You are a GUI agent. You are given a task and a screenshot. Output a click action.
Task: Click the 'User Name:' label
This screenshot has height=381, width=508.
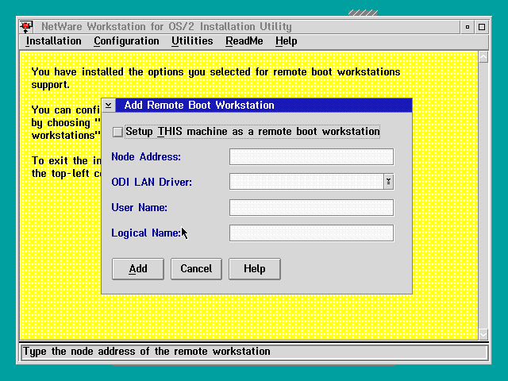click(x=140, y=207)
